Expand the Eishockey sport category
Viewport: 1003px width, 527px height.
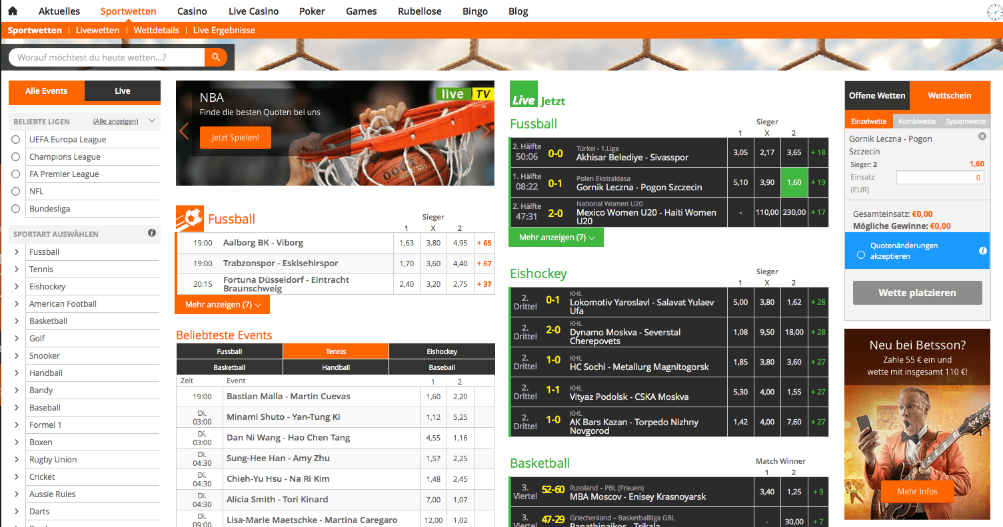[17, 287]
